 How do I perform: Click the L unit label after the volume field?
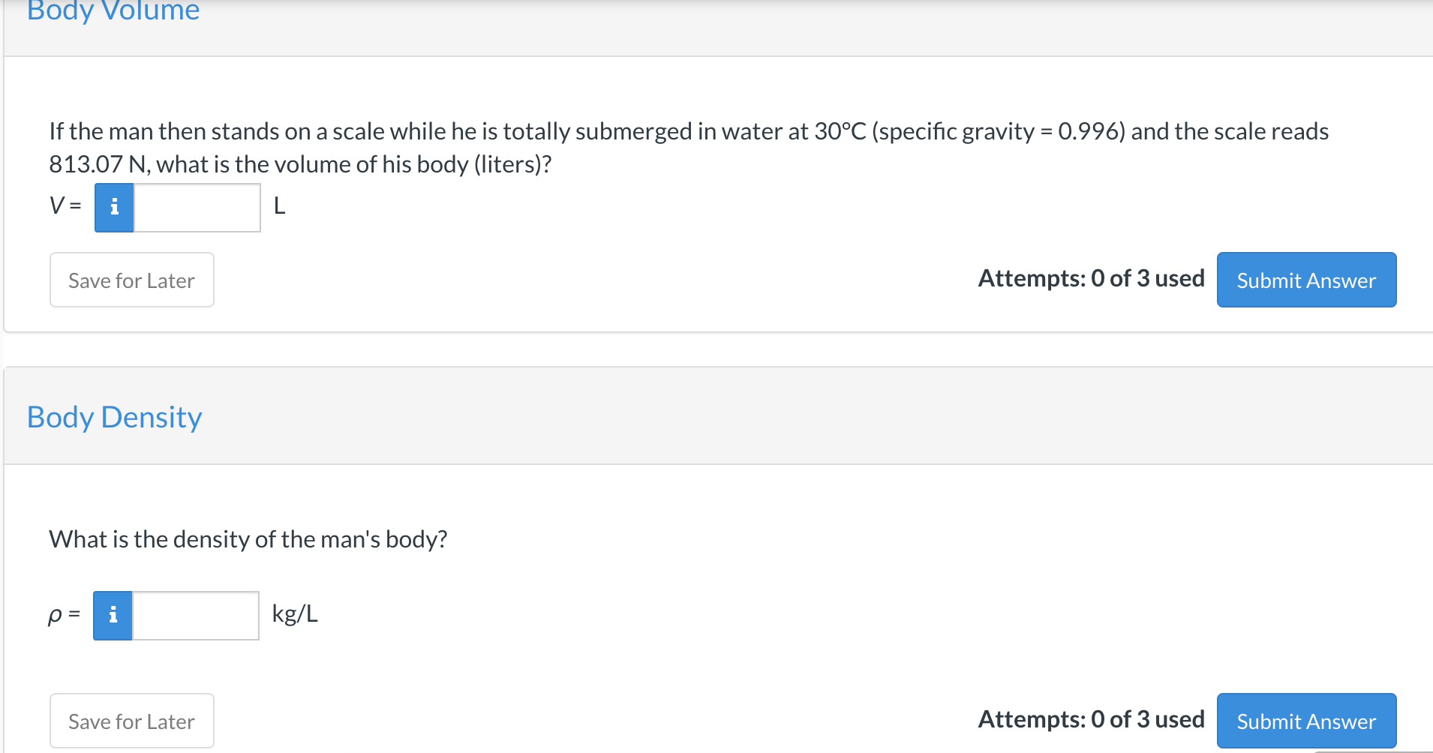[279, 205]
